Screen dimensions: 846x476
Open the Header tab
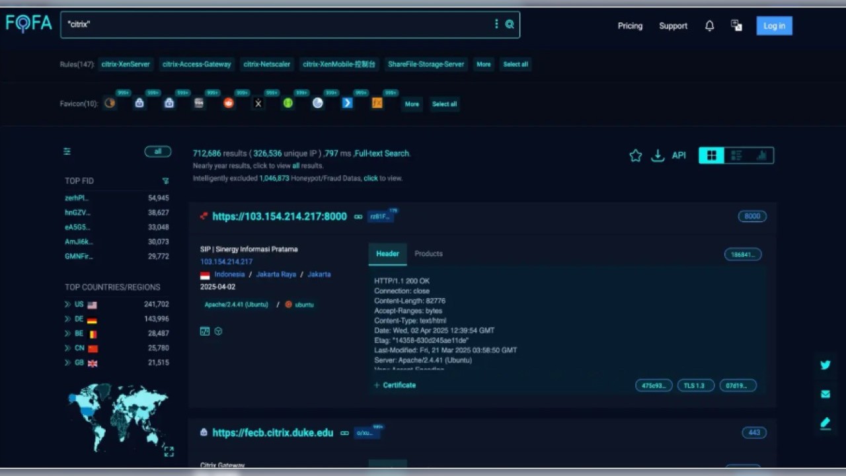(387, 254)
